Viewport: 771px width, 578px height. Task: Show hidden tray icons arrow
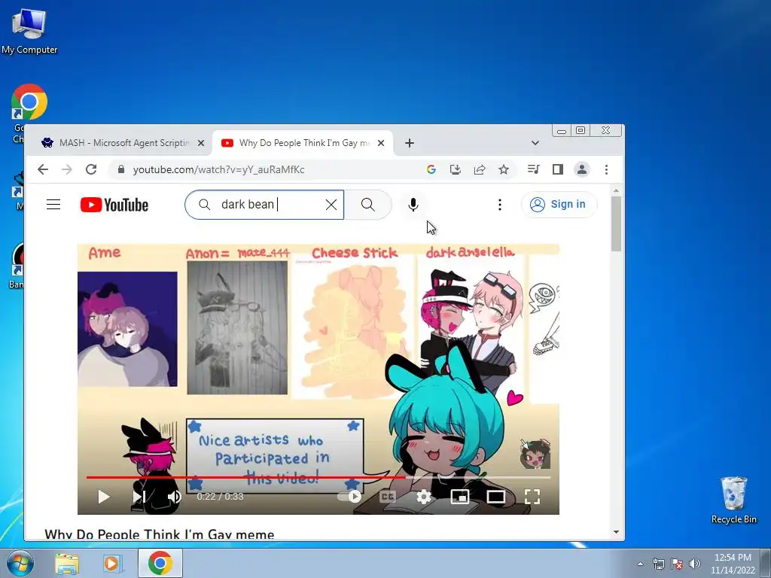coord(640,564)
